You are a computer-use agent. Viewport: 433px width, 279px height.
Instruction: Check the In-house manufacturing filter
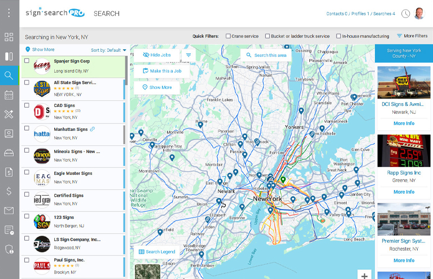[339, 36]
